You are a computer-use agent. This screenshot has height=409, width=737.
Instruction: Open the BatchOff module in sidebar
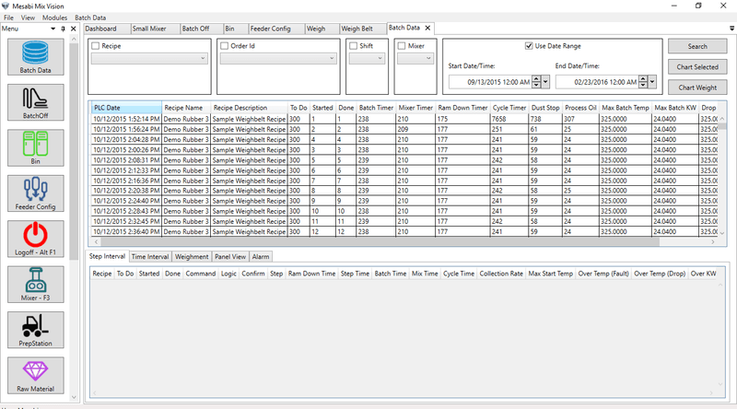tap(35, 102)
